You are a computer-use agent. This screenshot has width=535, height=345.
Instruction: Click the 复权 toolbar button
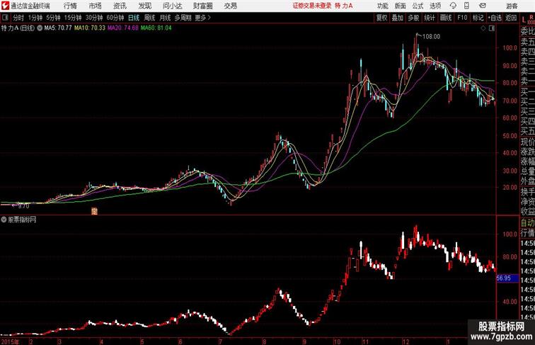click(x=382, y=18)
